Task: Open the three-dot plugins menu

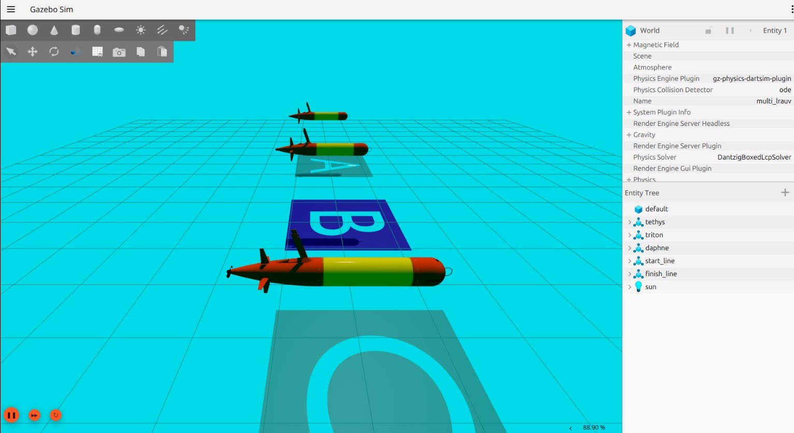Action: (x=792, y=9)
